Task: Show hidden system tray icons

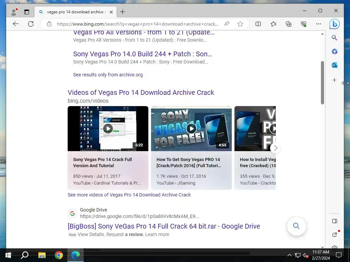Action: (x=289, y=255)
